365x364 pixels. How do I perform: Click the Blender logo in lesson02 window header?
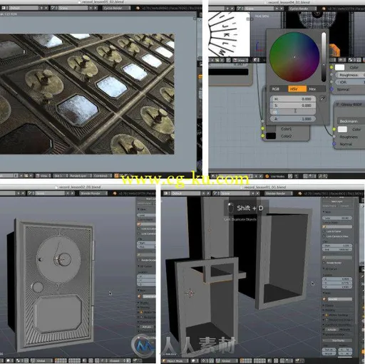point(115,193)
